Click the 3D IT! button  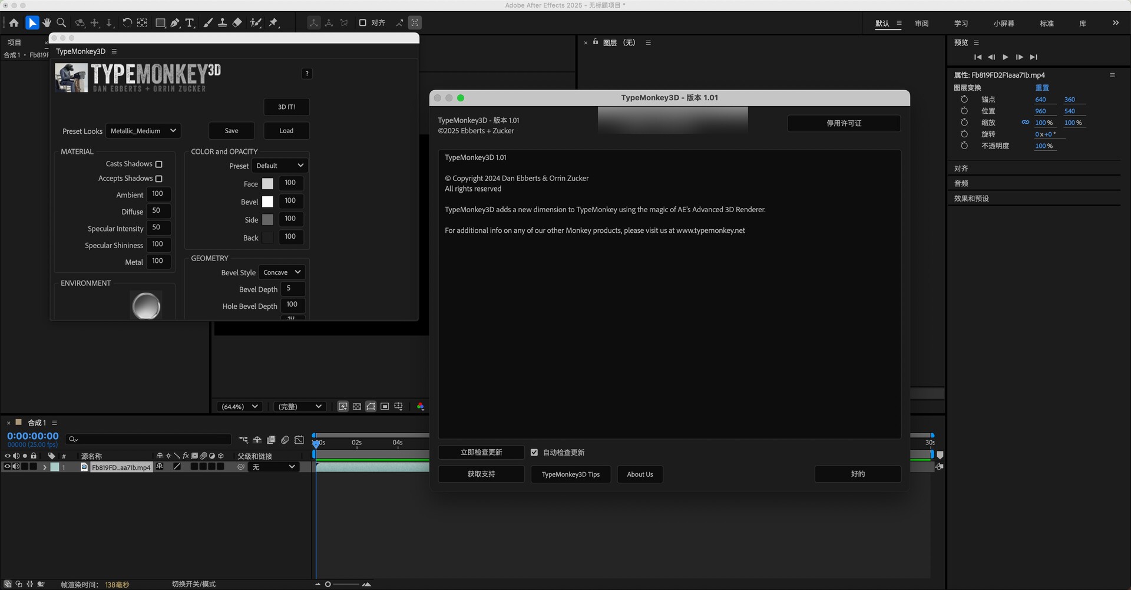tap(286, 107)
